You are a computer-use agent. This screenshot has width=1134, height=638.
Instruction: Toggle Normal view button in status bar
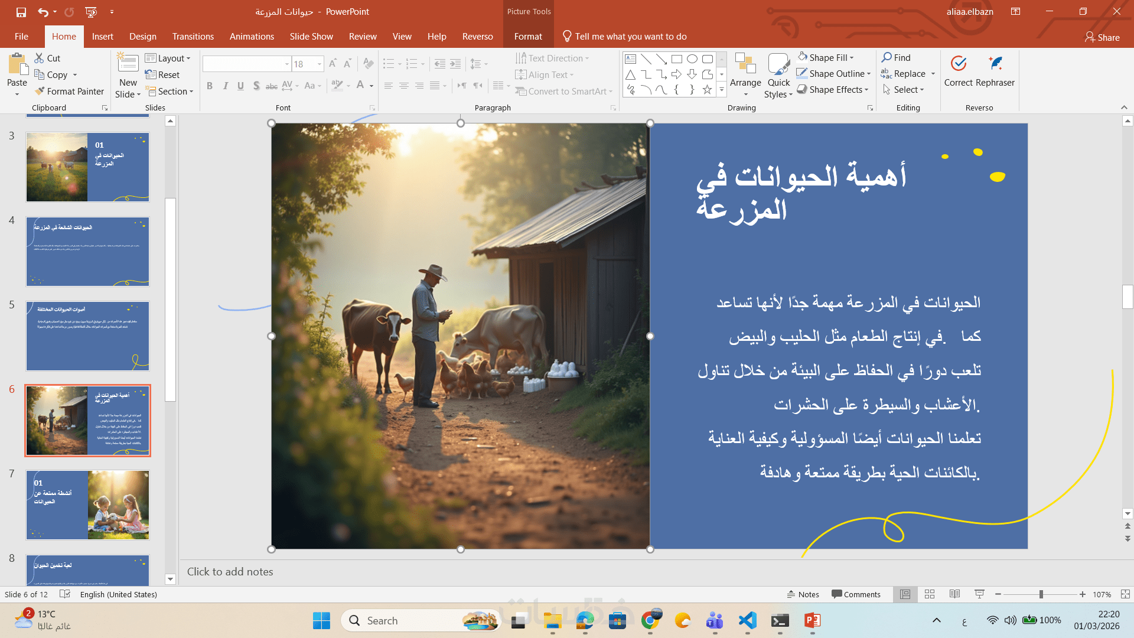tap(905, 594)
